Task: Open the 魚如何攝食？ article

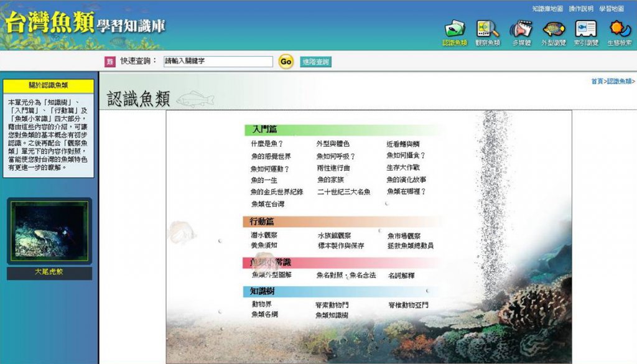Action: coord(406,156)
